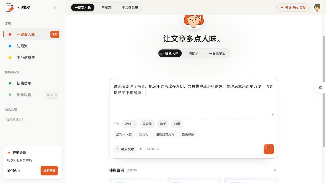This screenshot has width=326, height=183.
Task: Click the 开通会员 card title
Action: click(x=19, y=153)
